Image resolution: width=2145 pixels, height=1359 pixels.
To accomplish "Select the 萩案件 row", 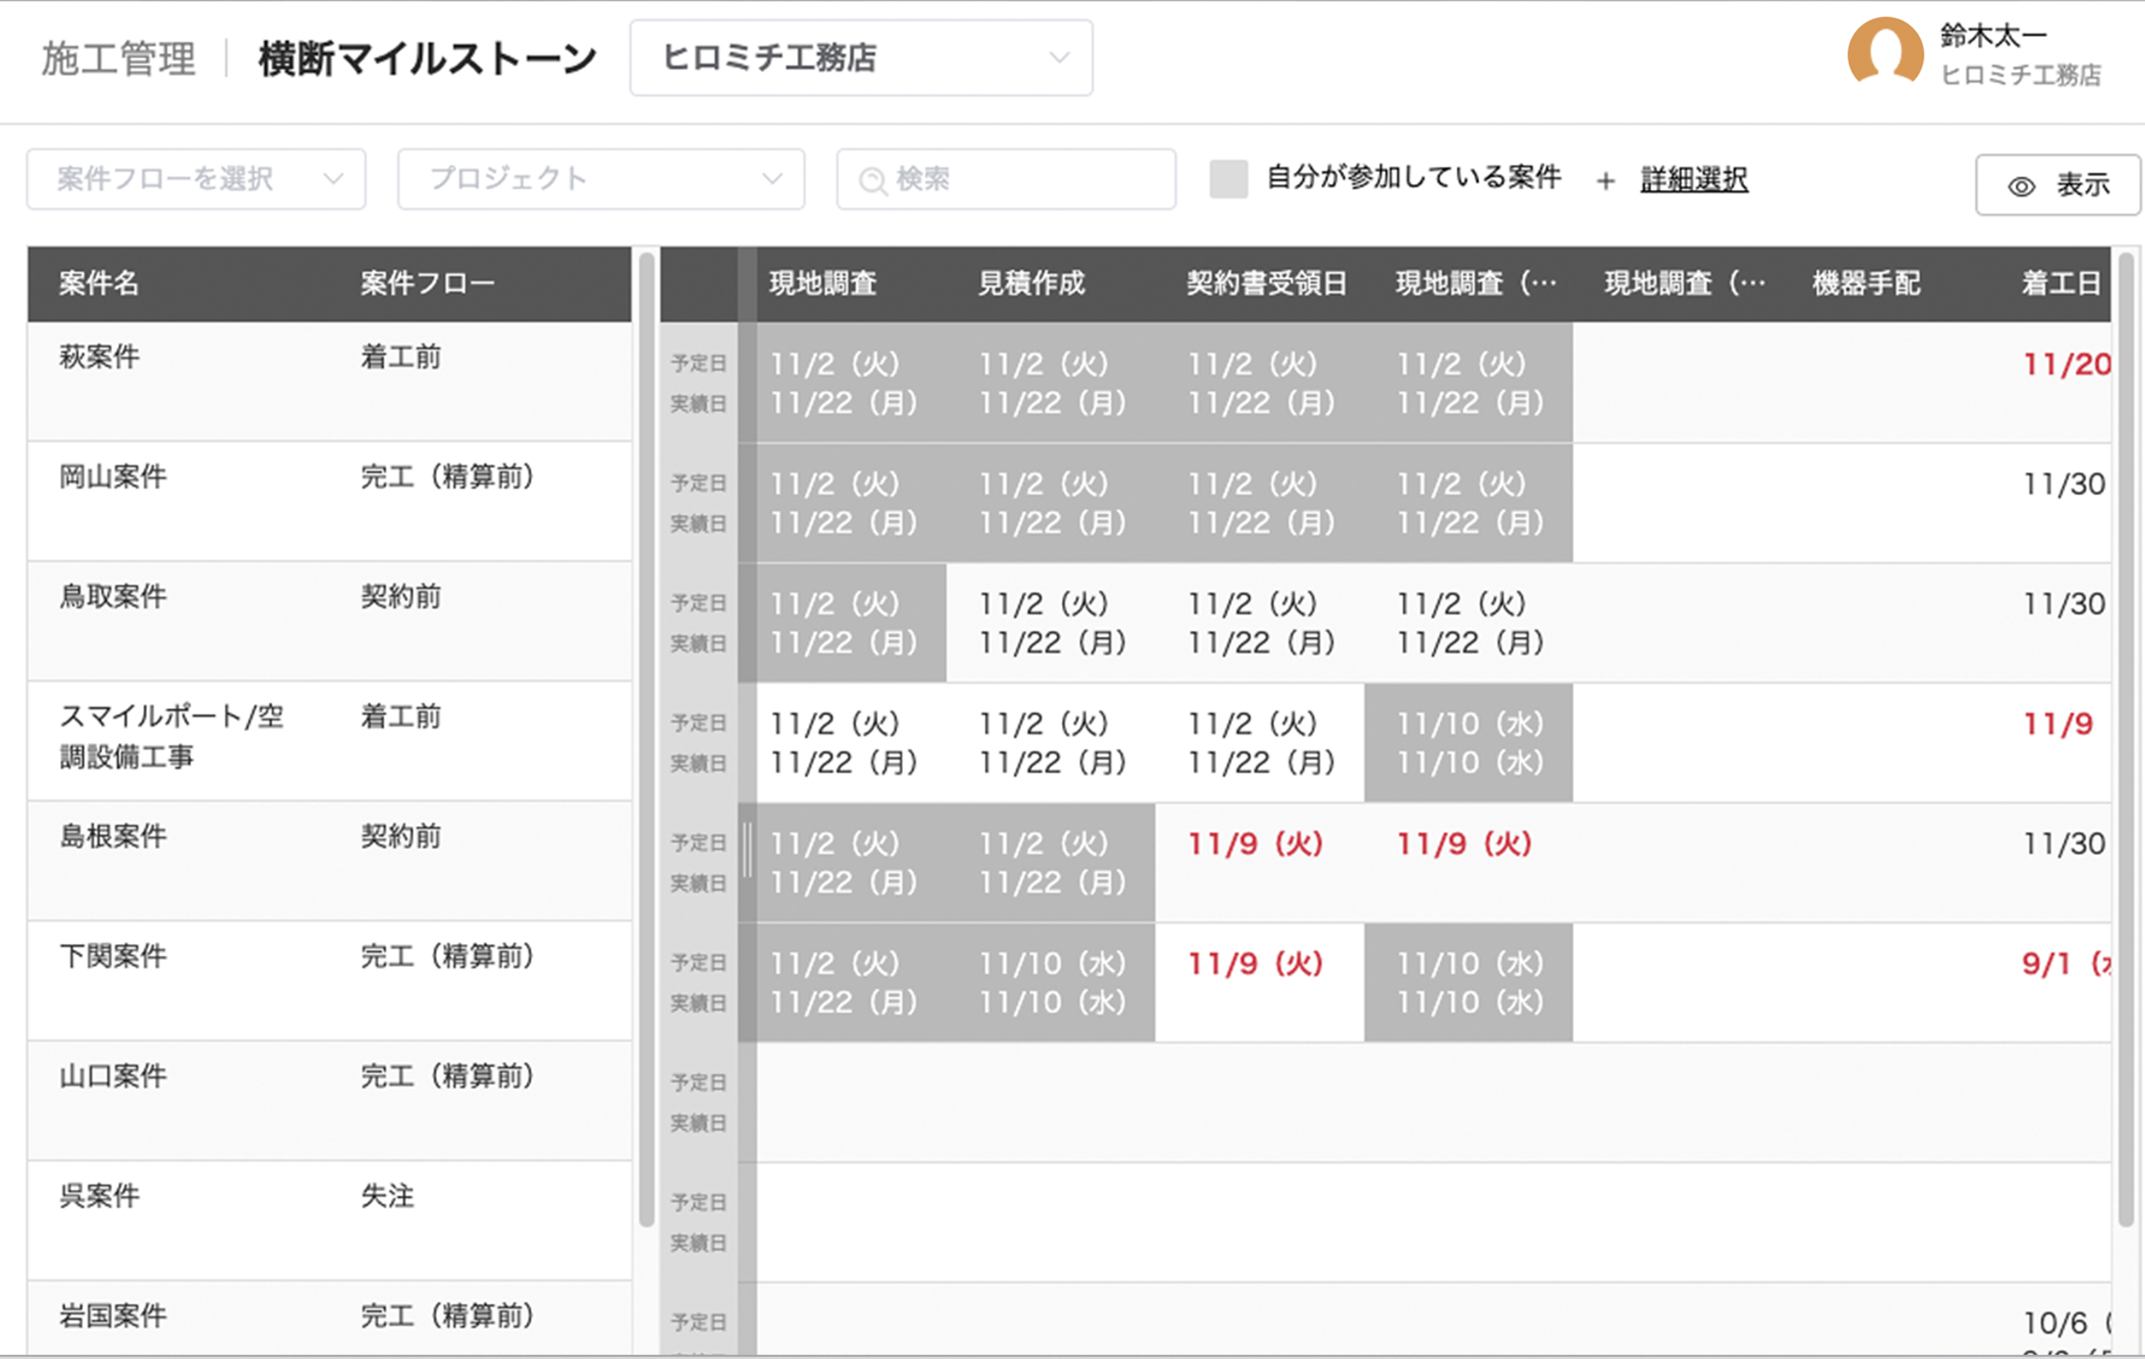I will pos(330,381).
